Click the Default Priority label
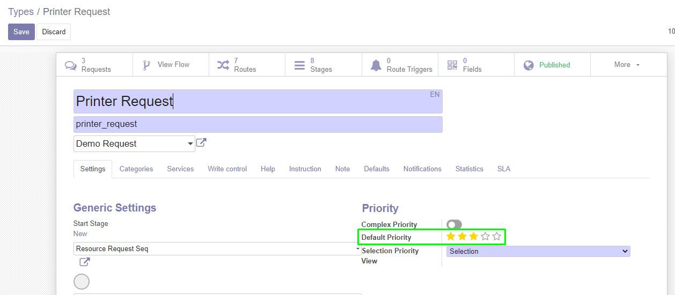The height and width of the screenshot is (295, 675). [x=386, y=237]
